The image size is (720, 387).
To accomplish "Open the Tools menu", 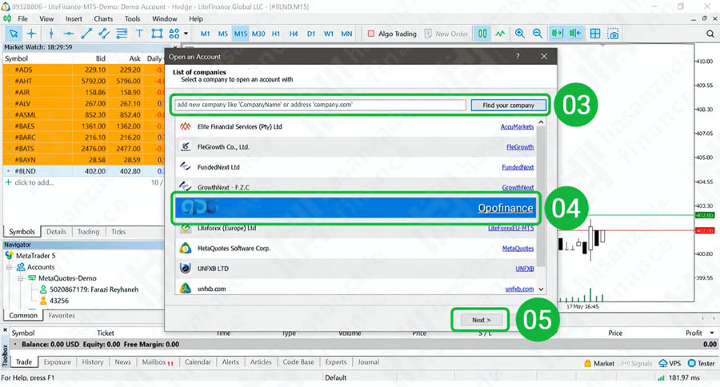I will coord(132,19).
